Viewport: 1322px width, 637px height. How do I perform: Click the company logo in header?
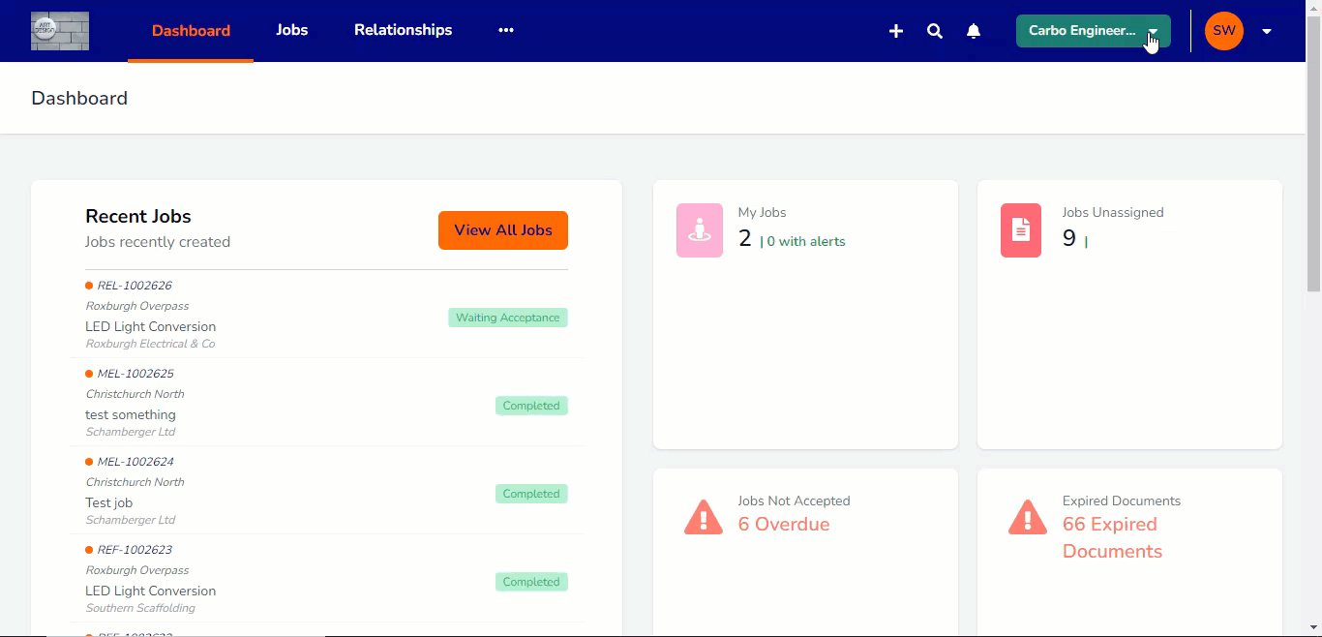(x=60, y=31)
